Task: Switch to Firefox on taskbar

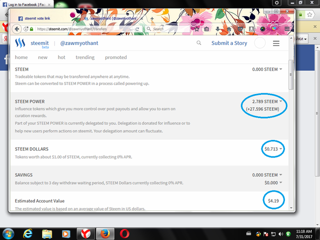Action: coord(105,234)
